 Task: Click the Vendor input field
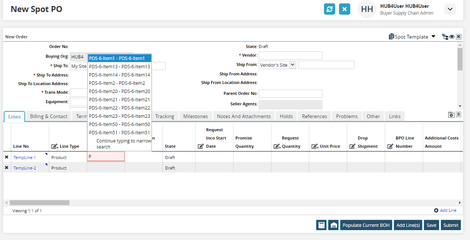(x=290, y=55)
